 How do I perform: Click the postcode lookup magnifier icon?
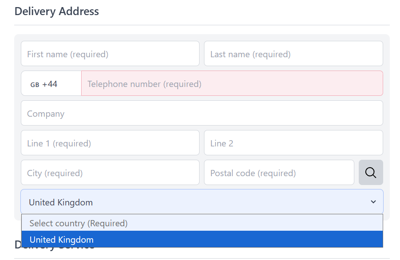371,173
